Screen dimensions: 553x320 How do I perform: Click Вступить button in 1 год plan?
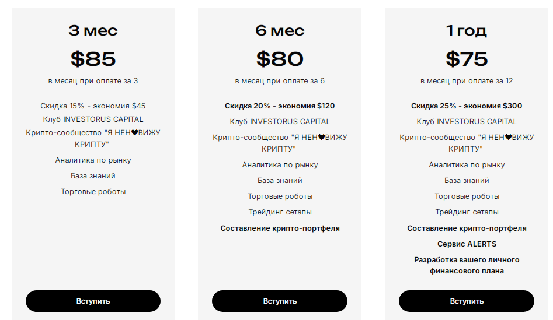pyautogui.click(x=467, y=301)
